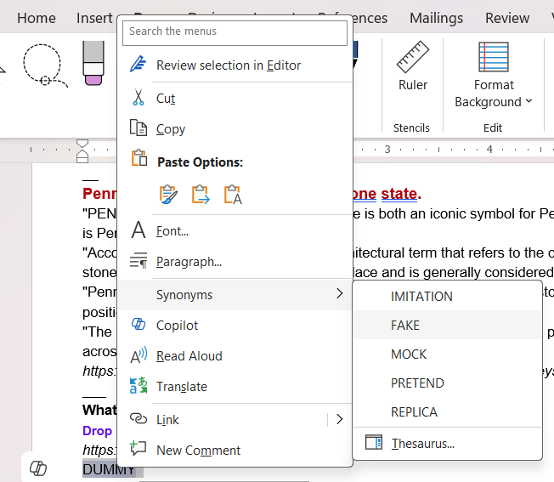The height and width of the screenshot is (482, 554).
Task: Click the Format Background icon
Action: [494, 57]
